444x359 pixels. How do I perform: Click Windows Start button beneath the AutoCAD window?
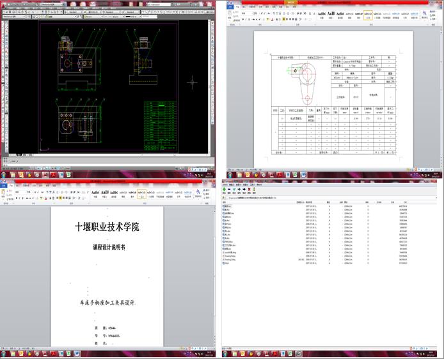click(3, 175)
